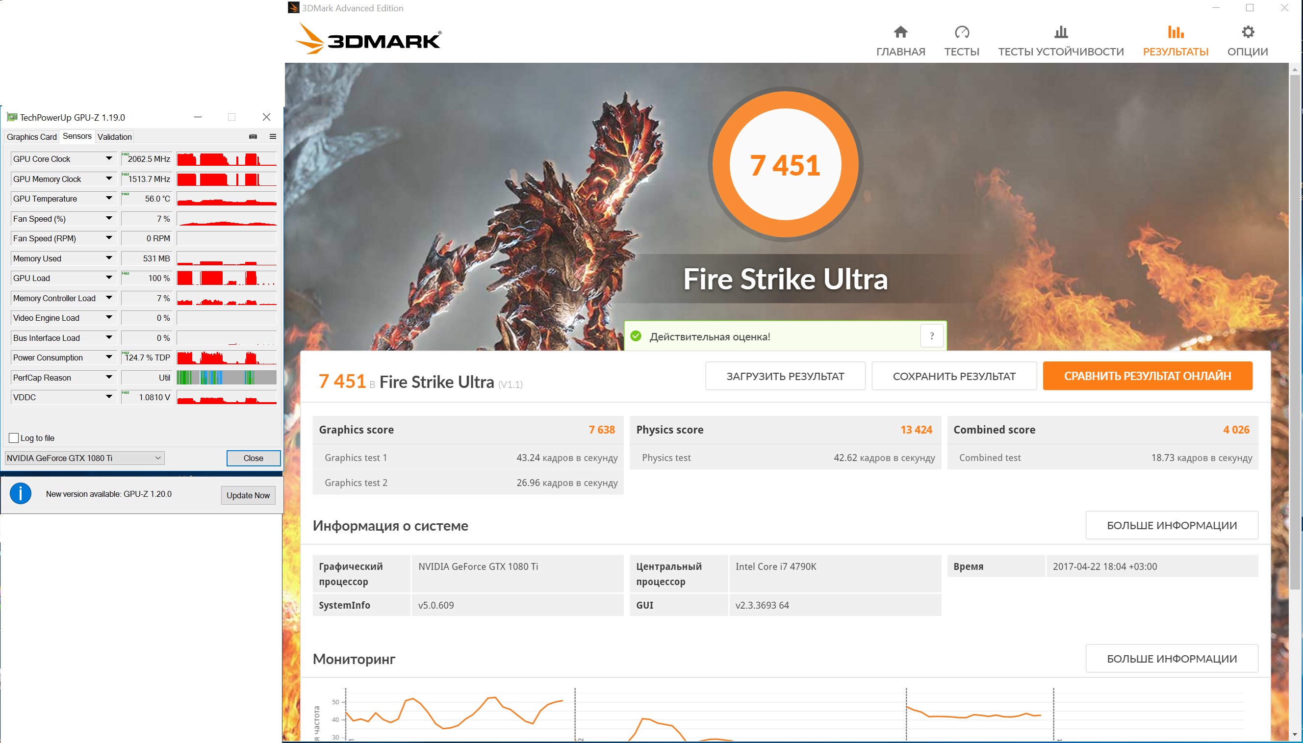Open the NVIDIA GeForce GTX 1080 Ti selector
Image resolution: width=1303 pixels, height=743 pixels.
(84, 458)
